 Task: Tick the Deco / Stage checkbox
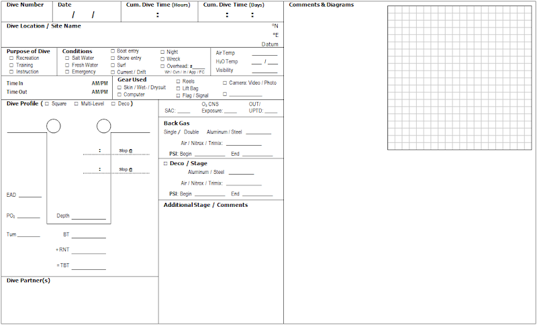coord(165,164)
